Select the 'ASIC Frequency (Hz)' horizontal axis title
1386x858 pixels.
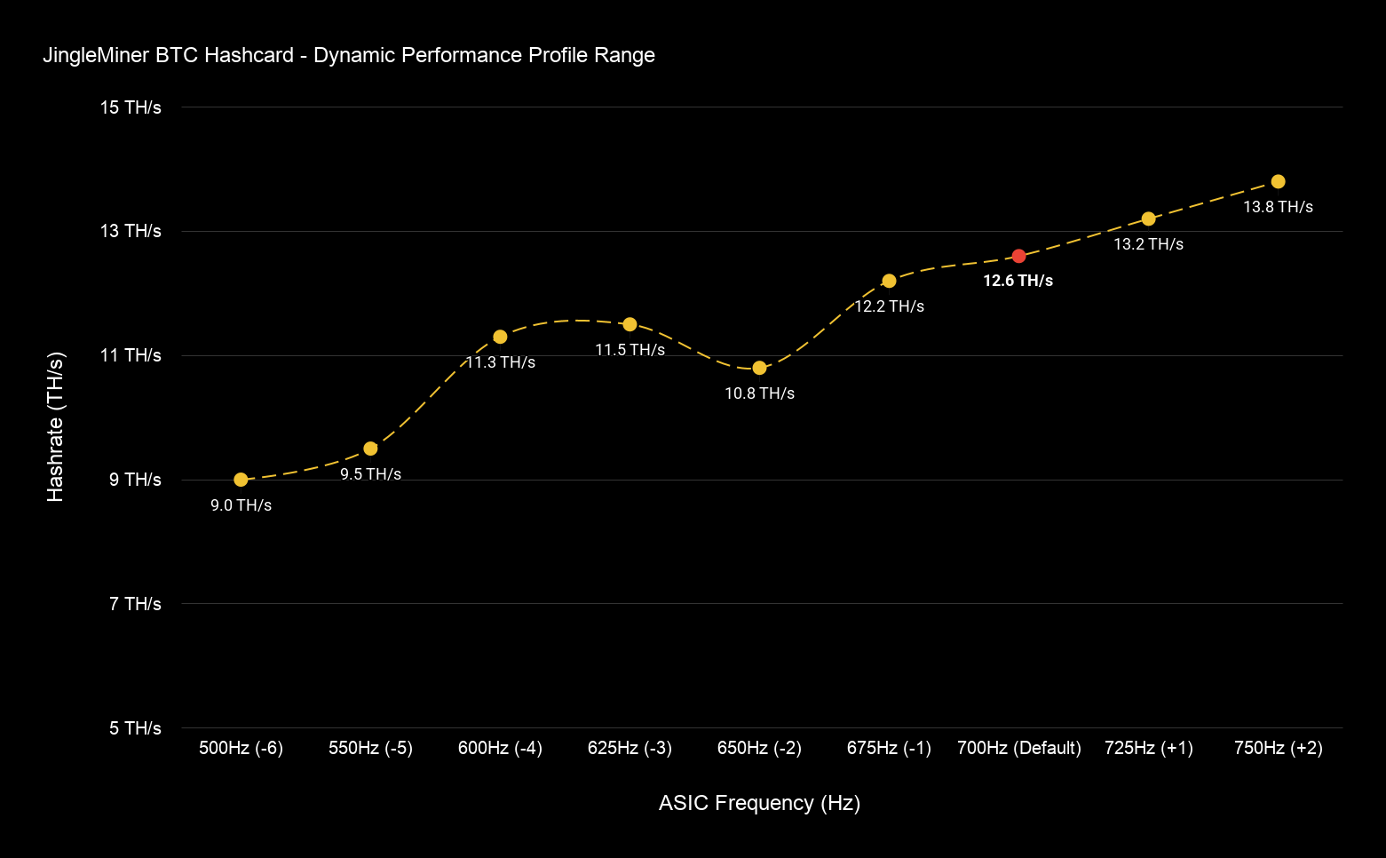(760, 803)
